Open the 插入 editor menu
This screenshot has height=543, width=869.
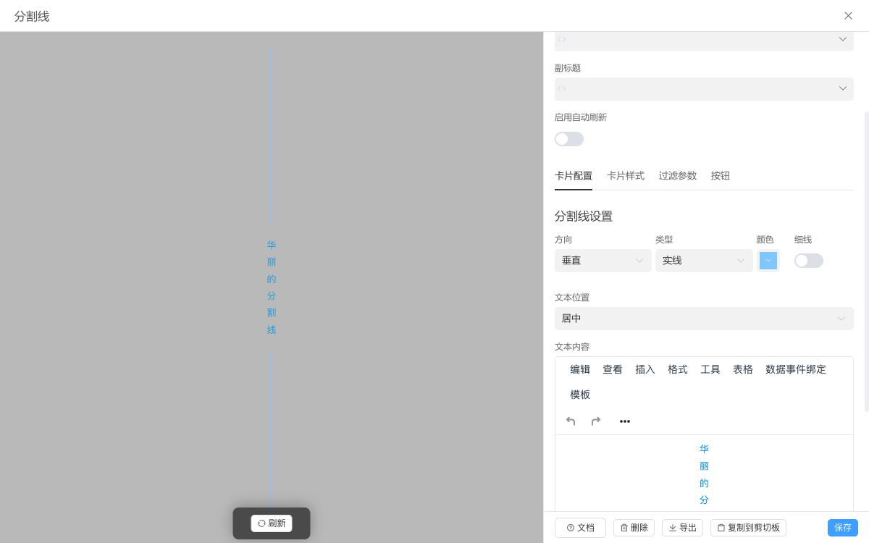pyautogui.click(x=645, y=369)
